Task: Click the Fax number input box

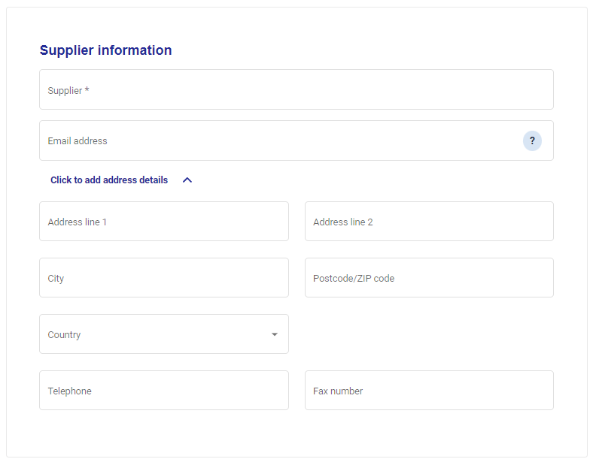Action: (429, 391)
